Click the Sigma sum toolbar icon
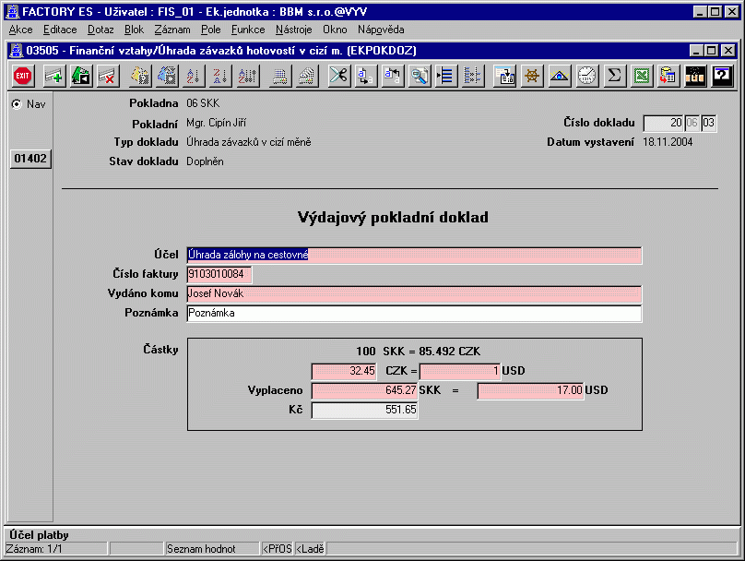The width and height of the screenshot is (745, 561). pos(614,76)
